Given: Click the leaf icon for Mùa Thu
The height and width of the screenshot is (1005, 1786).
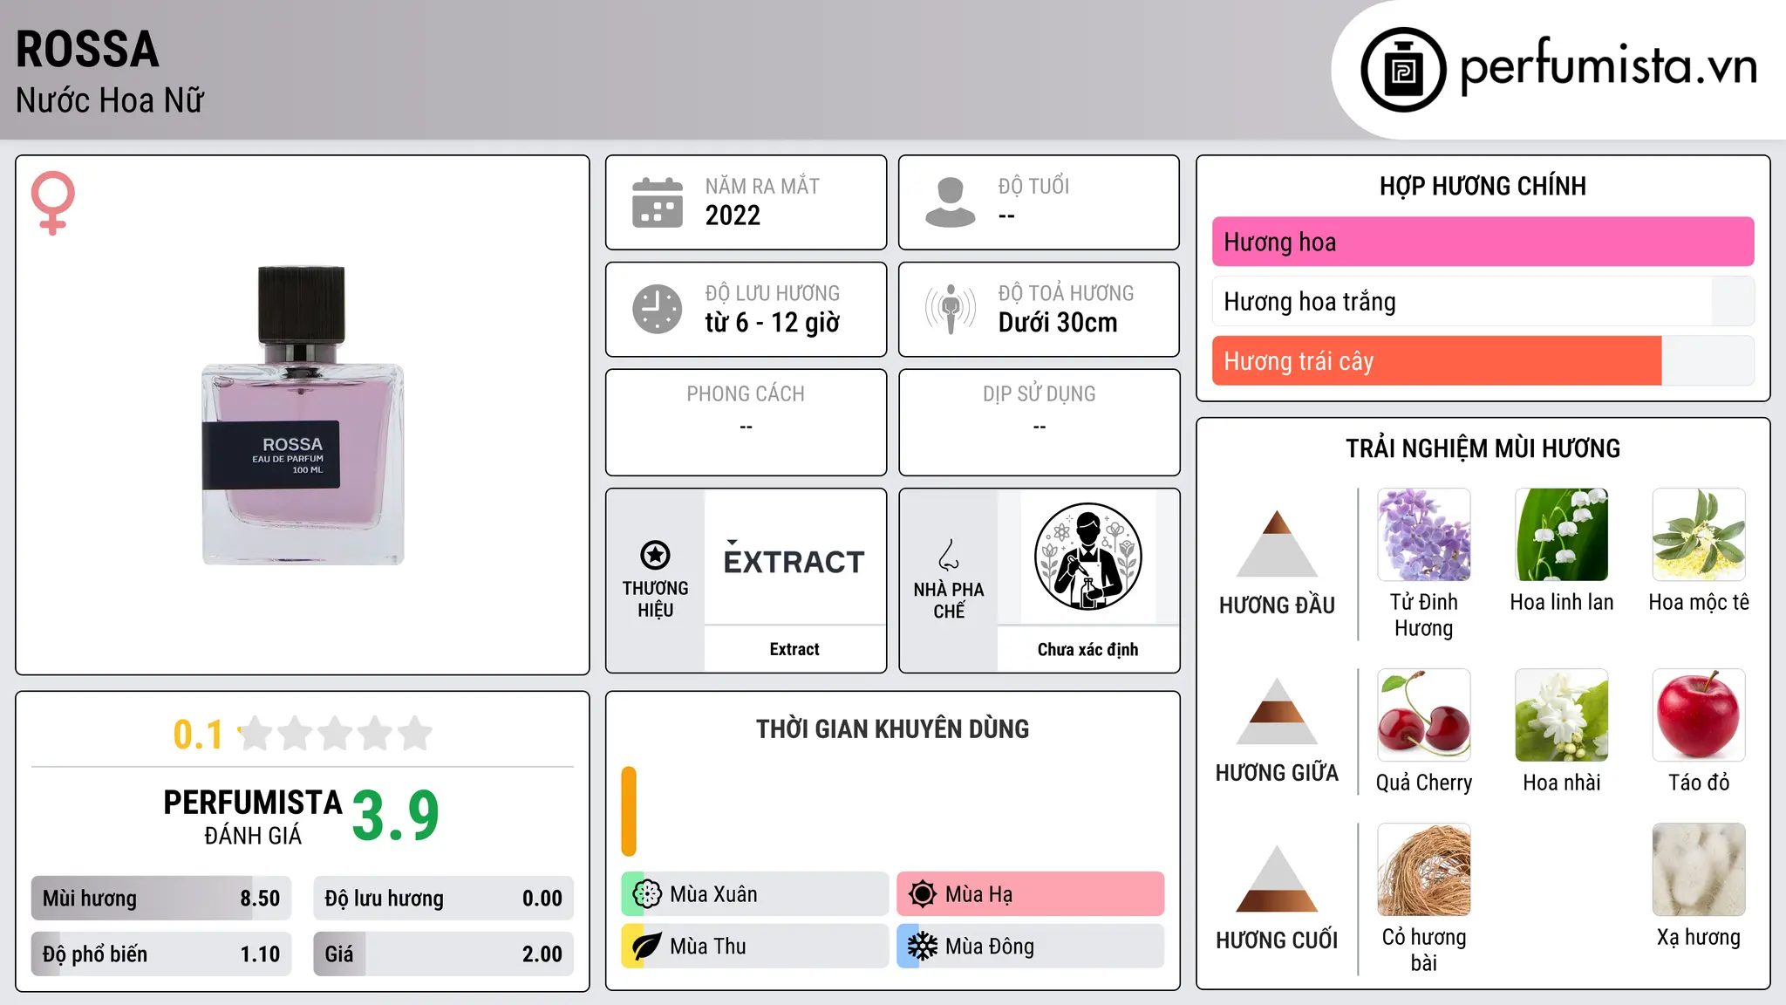Looking at the screenshot, I should click(646, 947).
